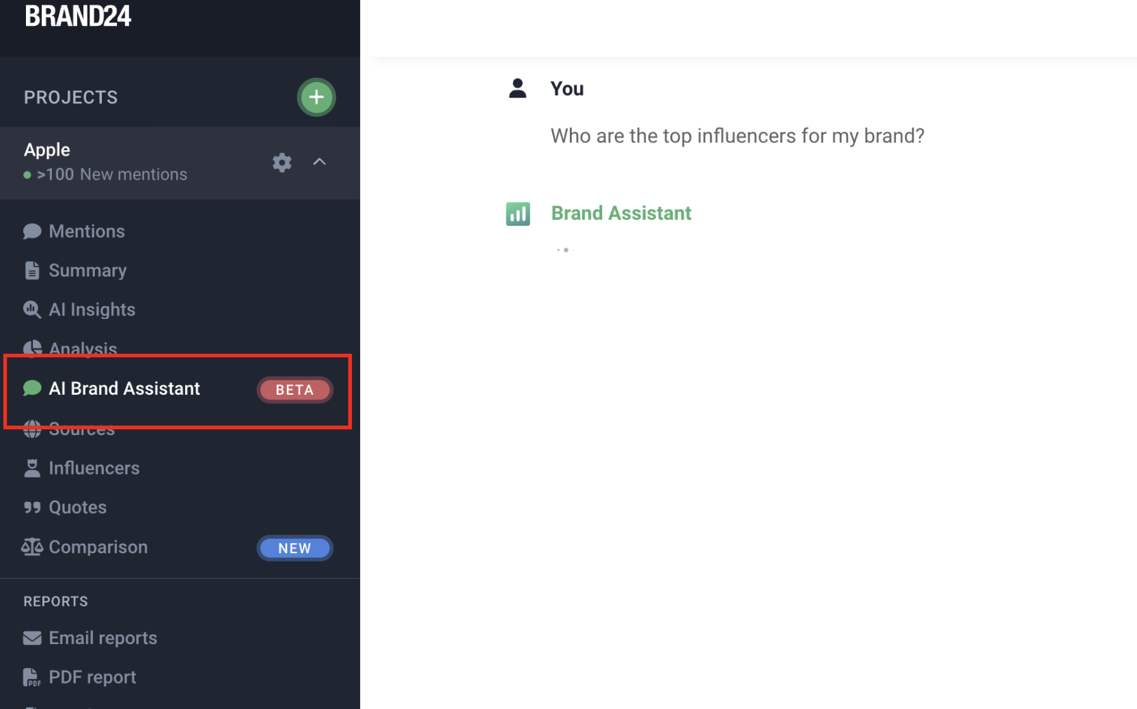The image size is (1137, 709).
Task: Open Summary via its document icon
Action: [x=32, y=270]
